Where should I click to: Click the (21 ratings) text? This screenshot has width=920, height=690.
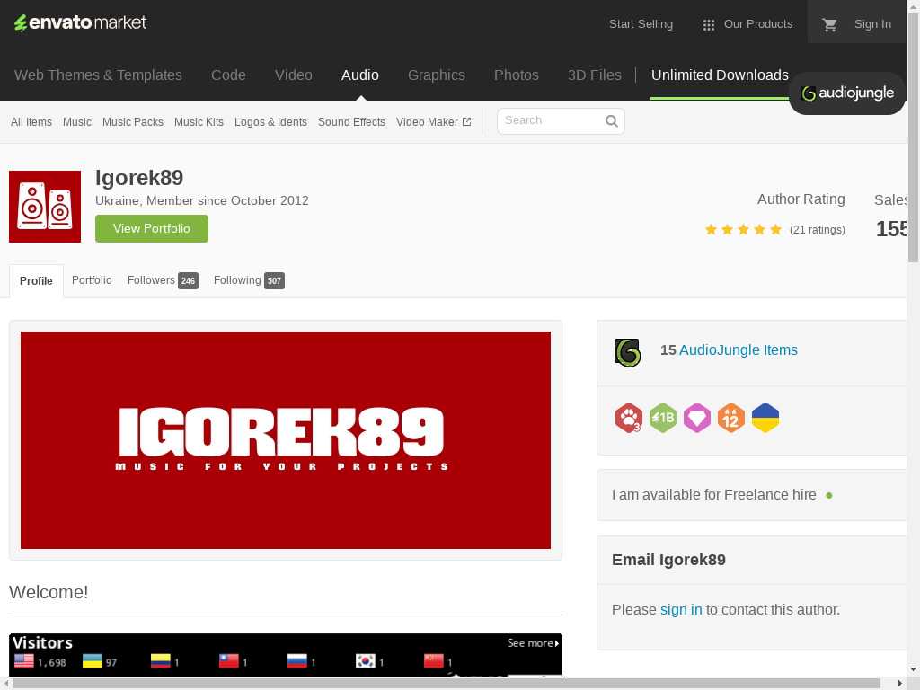pyautogui.click(x=818, y=230)
